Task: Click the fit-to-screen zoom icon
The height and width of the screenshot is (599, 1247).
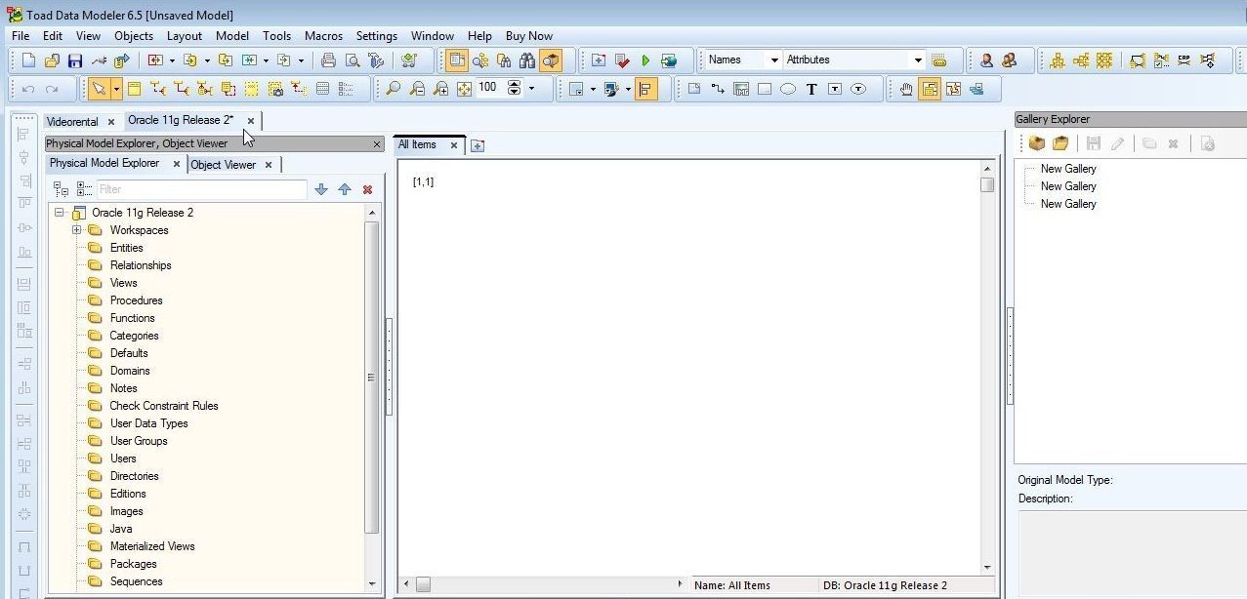Action: coord(464,89)
